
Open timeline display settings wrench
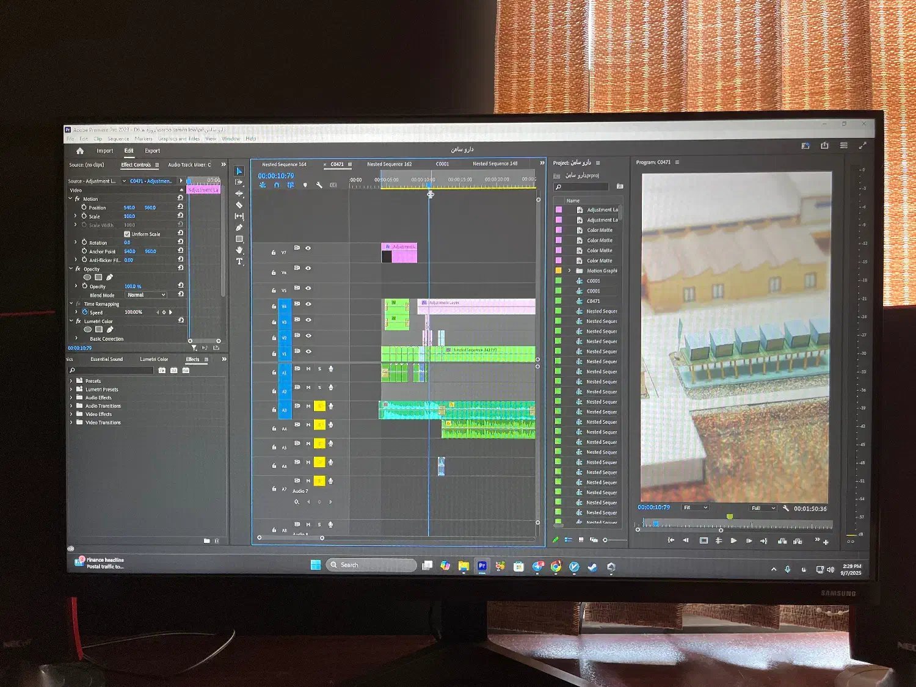coord(319,185)
